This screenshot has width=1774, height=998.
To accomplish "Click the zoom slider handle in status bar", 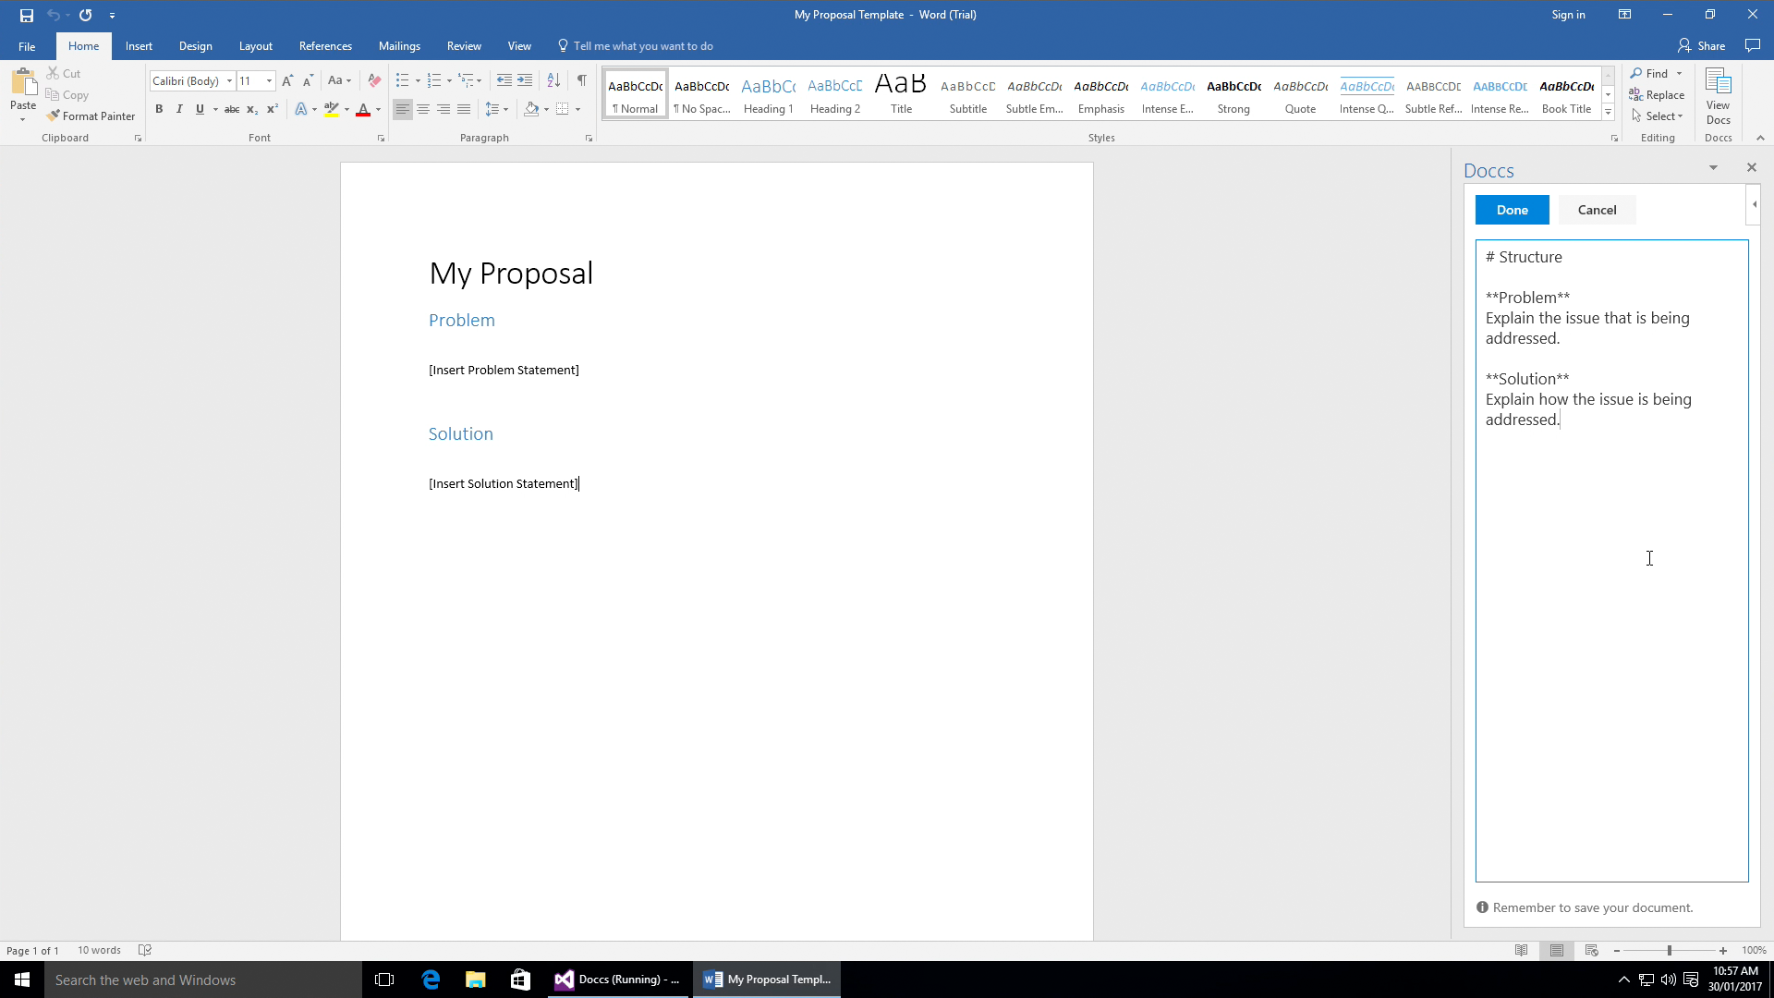I will 1669,951.
